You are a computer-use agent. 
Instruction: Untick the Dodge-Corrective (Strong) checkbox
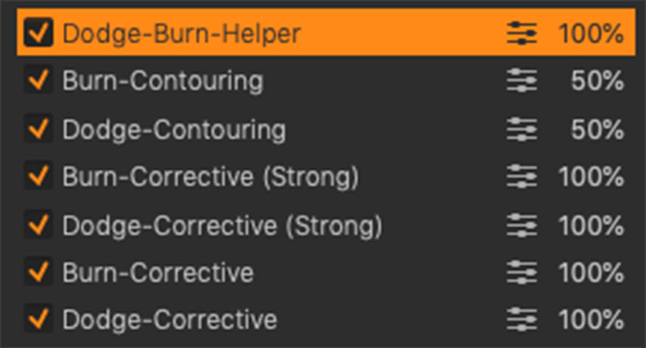(38, 225)
